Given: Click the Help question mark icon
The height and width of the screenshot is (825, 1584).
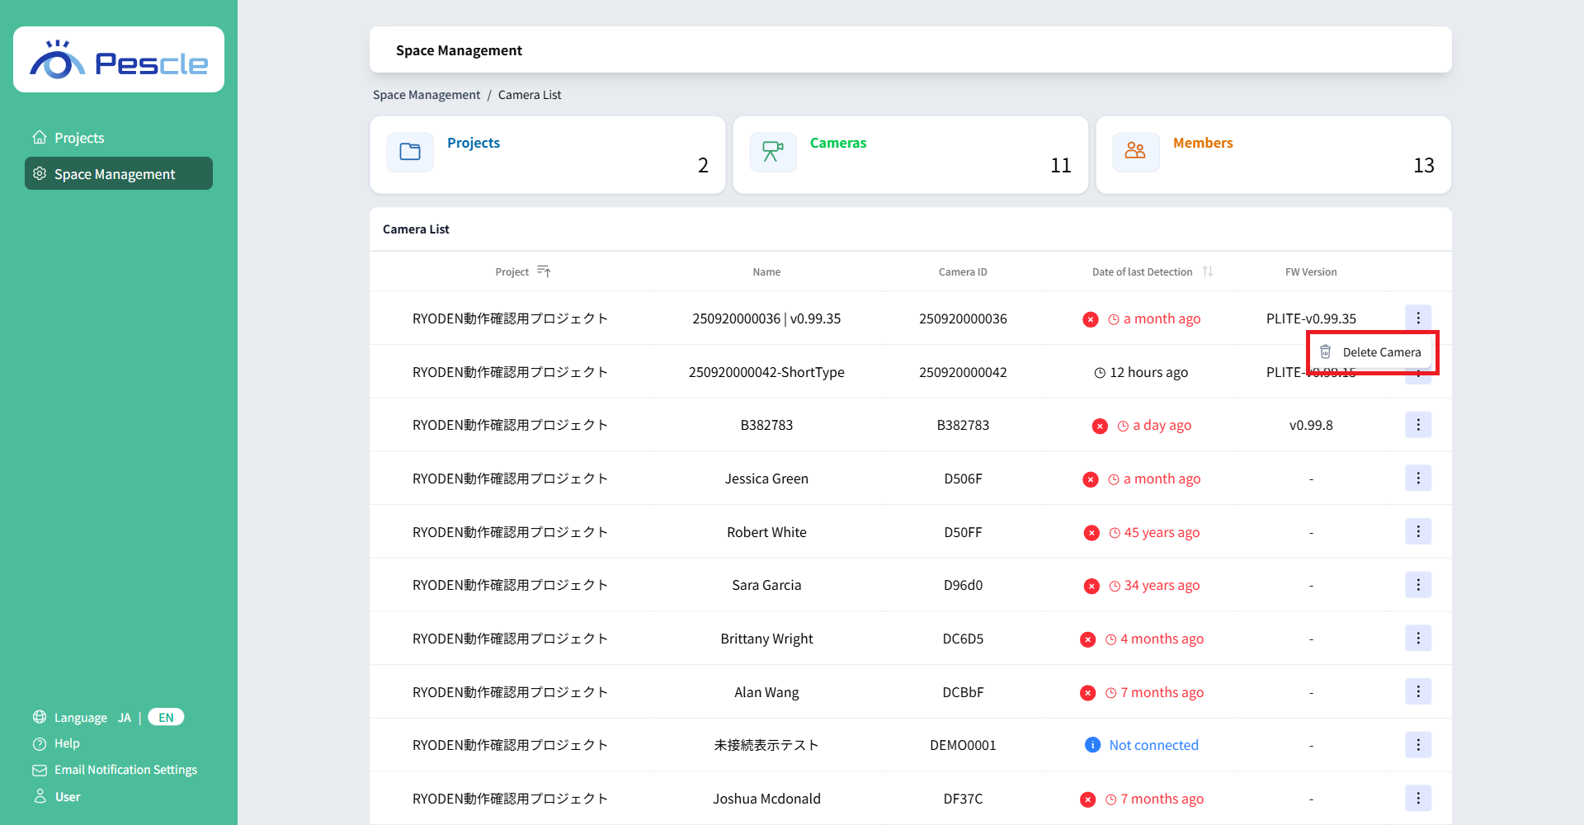Looking at the screenshot, I should [x=40, y=743].
